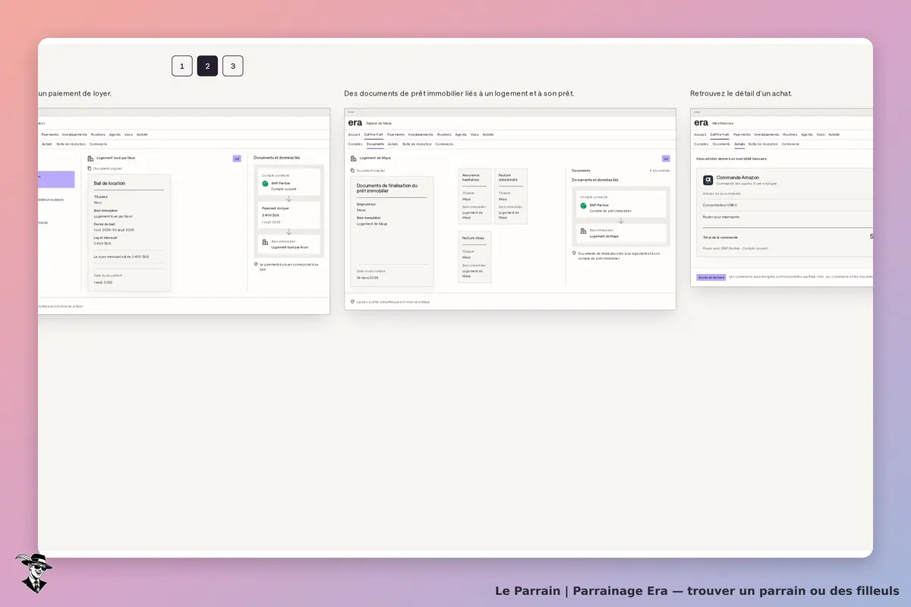Screen dimensions: 911x607
Task: Click the Document original copy icon in Noor's slide
Action: click(90, 168)
